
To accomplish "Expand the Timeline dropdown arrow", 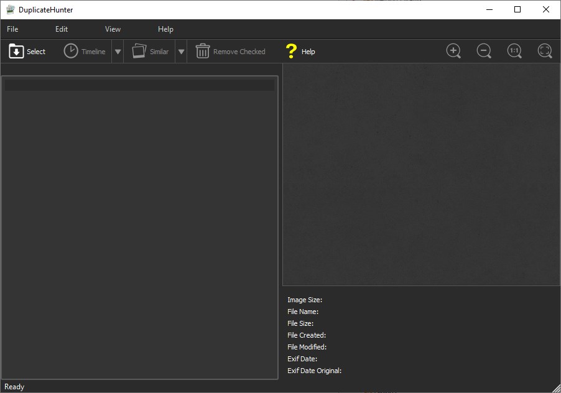I will 118,52.
